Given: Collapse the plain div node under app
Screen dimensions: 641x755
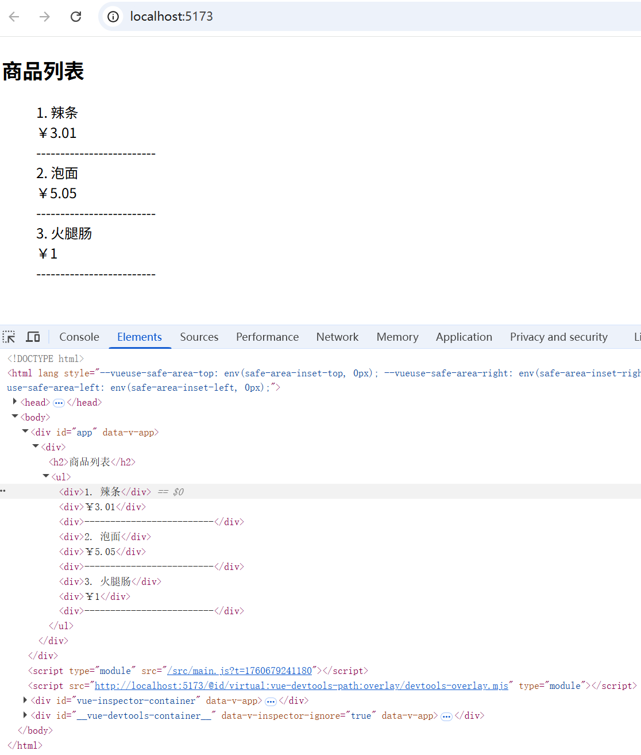Looking at the screenshot, I should pos(36,446).
